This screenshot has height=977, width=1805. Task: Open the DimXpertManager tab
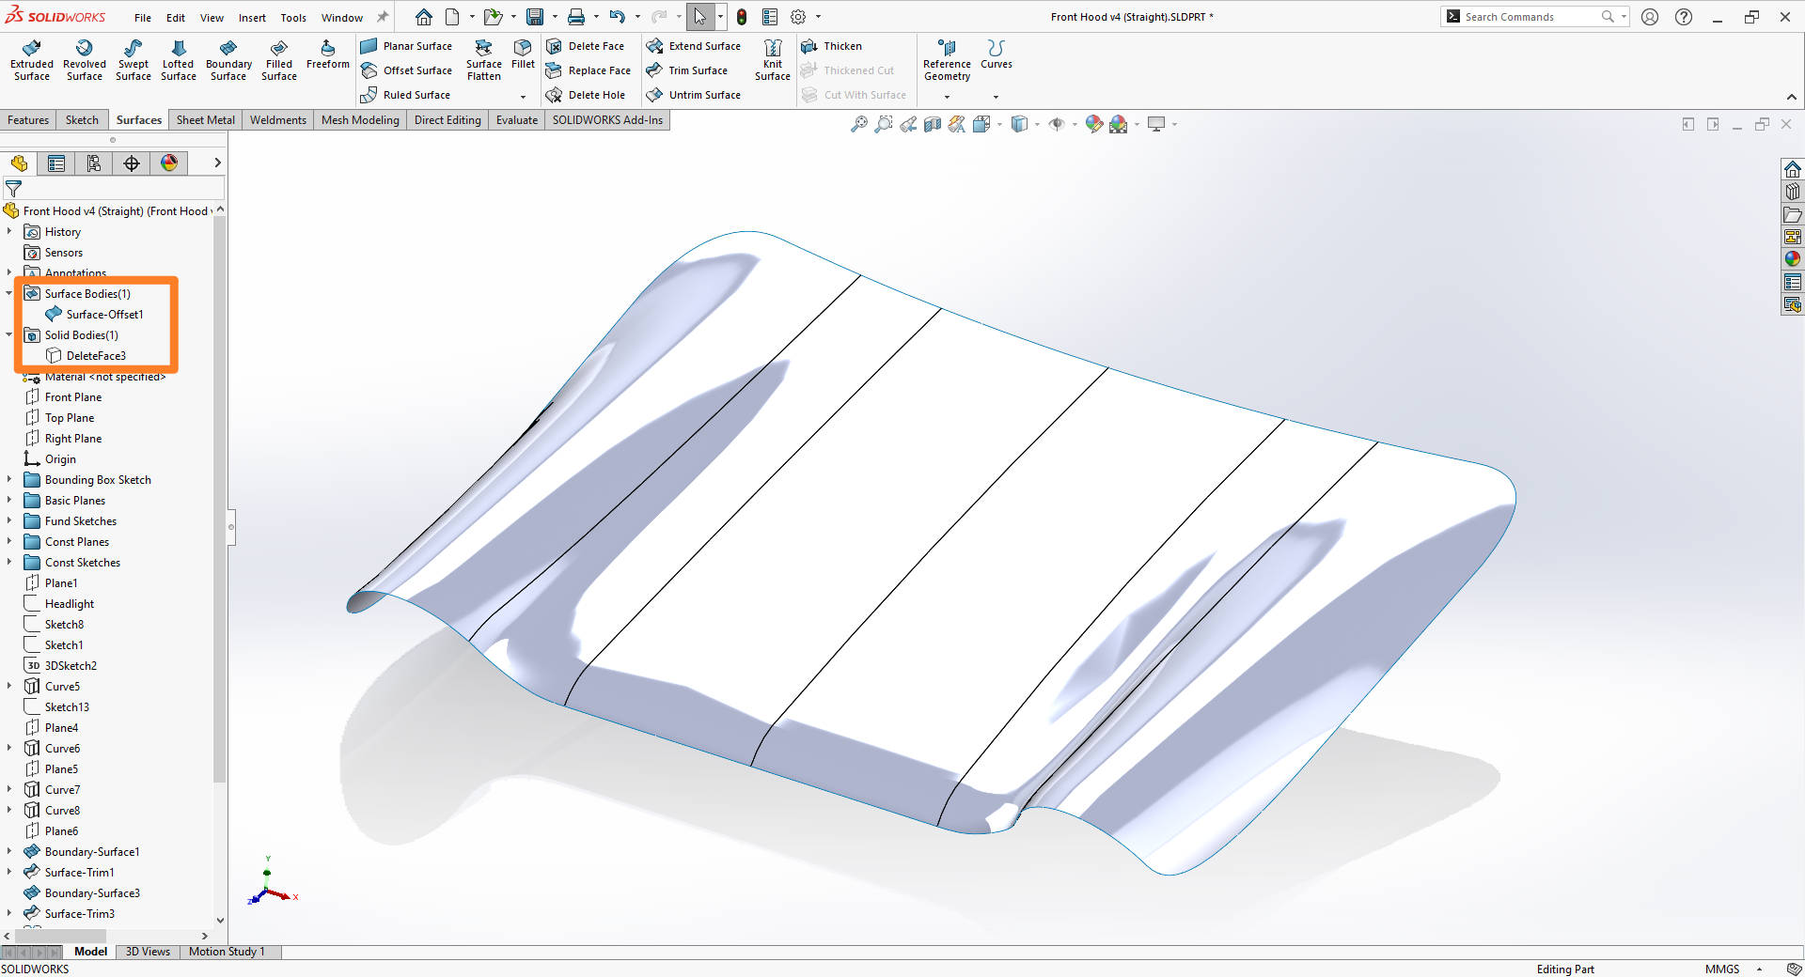132,163
